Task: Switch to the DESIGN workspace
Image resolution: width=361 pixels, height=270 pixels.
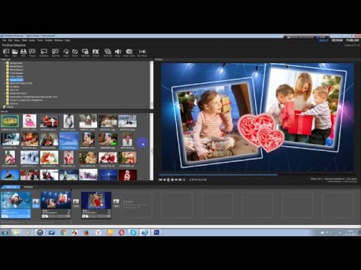Action: click(x=337, y=40)
